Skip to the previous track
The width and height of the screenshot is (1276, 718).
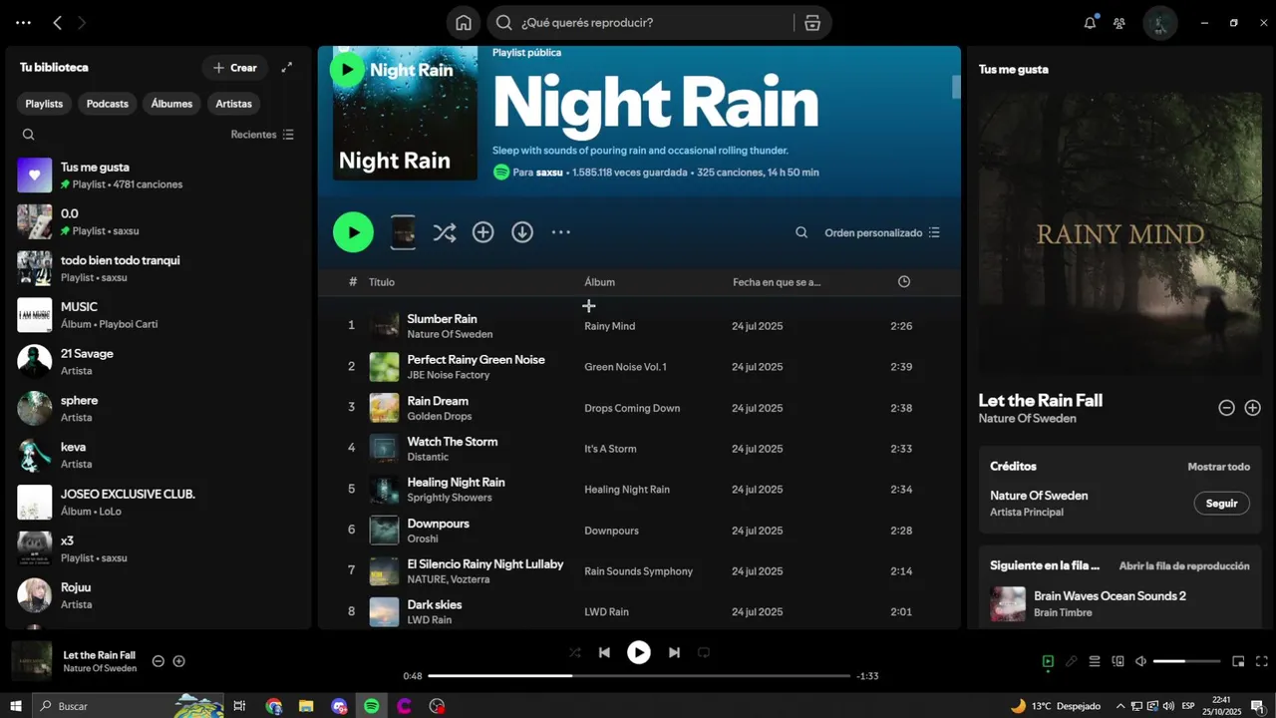[604, 652]
